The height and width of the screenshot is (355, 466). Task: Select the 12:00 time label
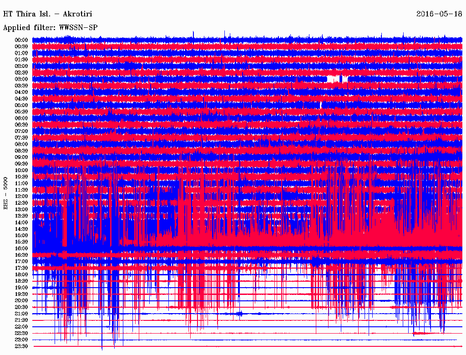tap(21, 197)
